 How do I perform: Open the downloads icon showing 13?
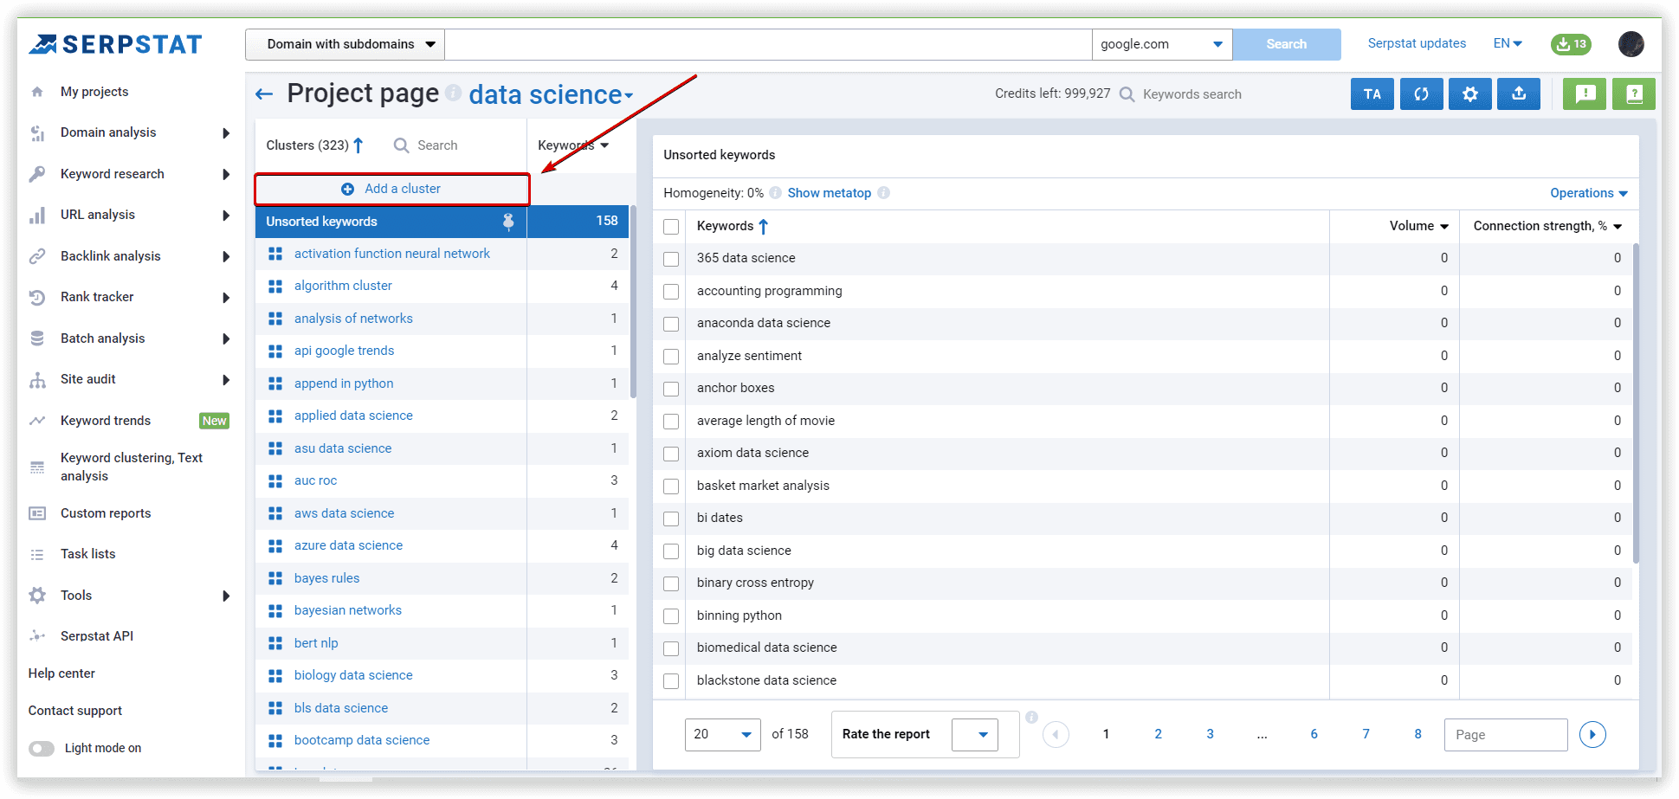(x=1571, y=44)
